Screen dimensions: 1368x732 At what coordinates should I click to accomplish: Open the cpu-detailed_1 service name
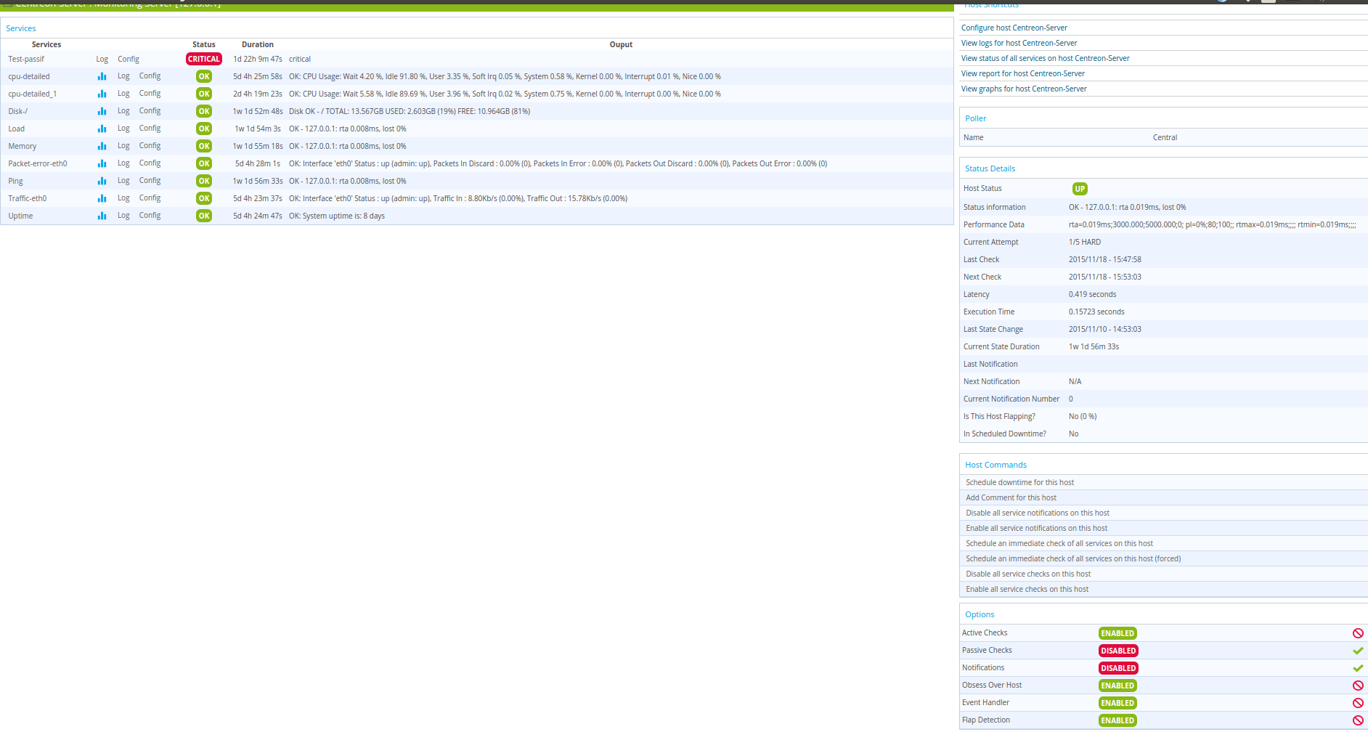33,94
